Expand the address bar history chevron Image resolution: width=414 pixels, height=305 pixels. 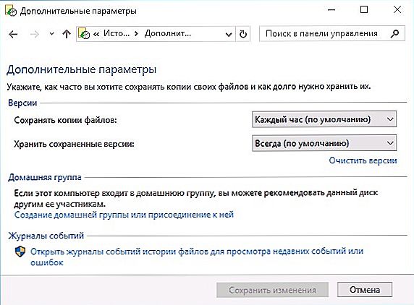tap(229, 34)
